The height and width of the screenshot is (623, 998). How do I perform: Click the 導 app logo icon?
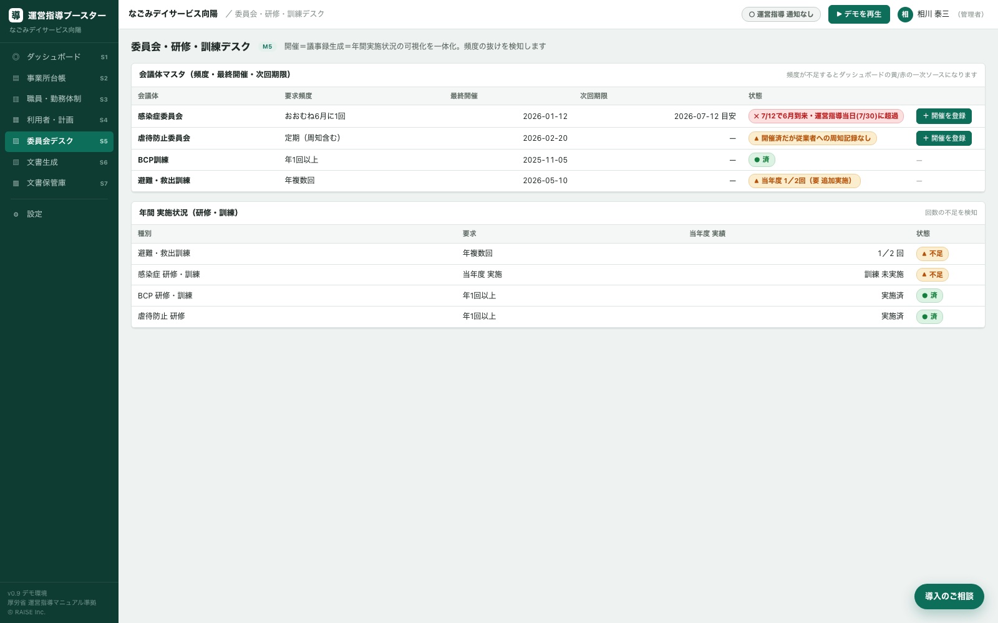tap(16, 16)
